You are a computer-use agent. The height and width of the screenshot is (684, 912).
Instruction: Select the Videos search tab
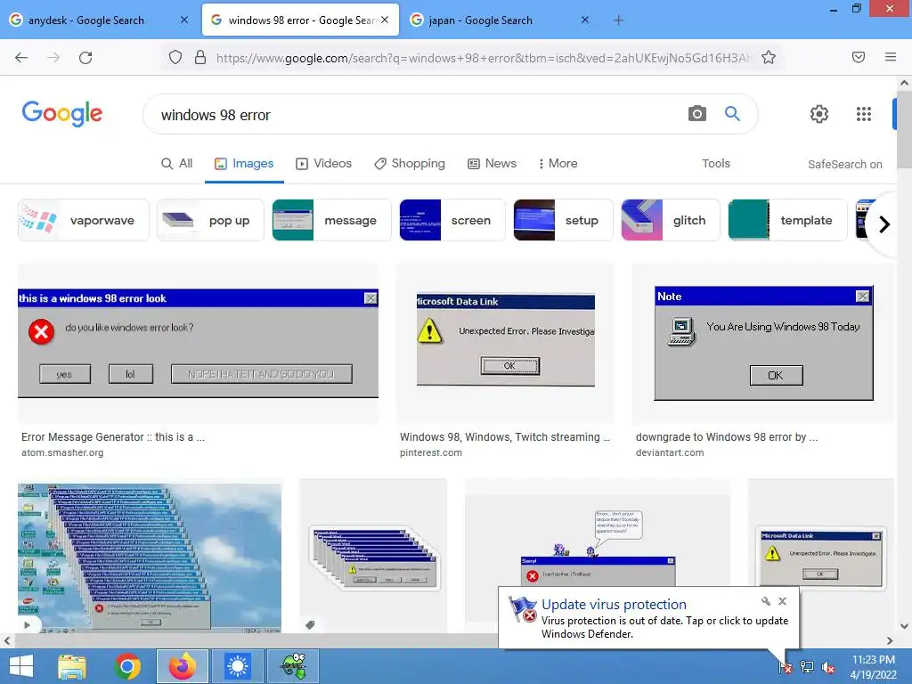[324, 164]
